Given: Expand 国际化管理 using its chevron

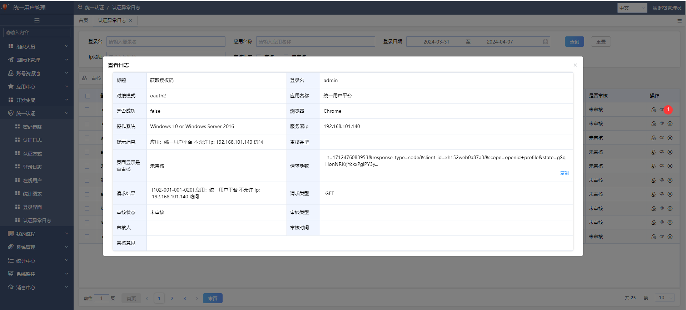Looking at the screenshot, I should (66, 60).
